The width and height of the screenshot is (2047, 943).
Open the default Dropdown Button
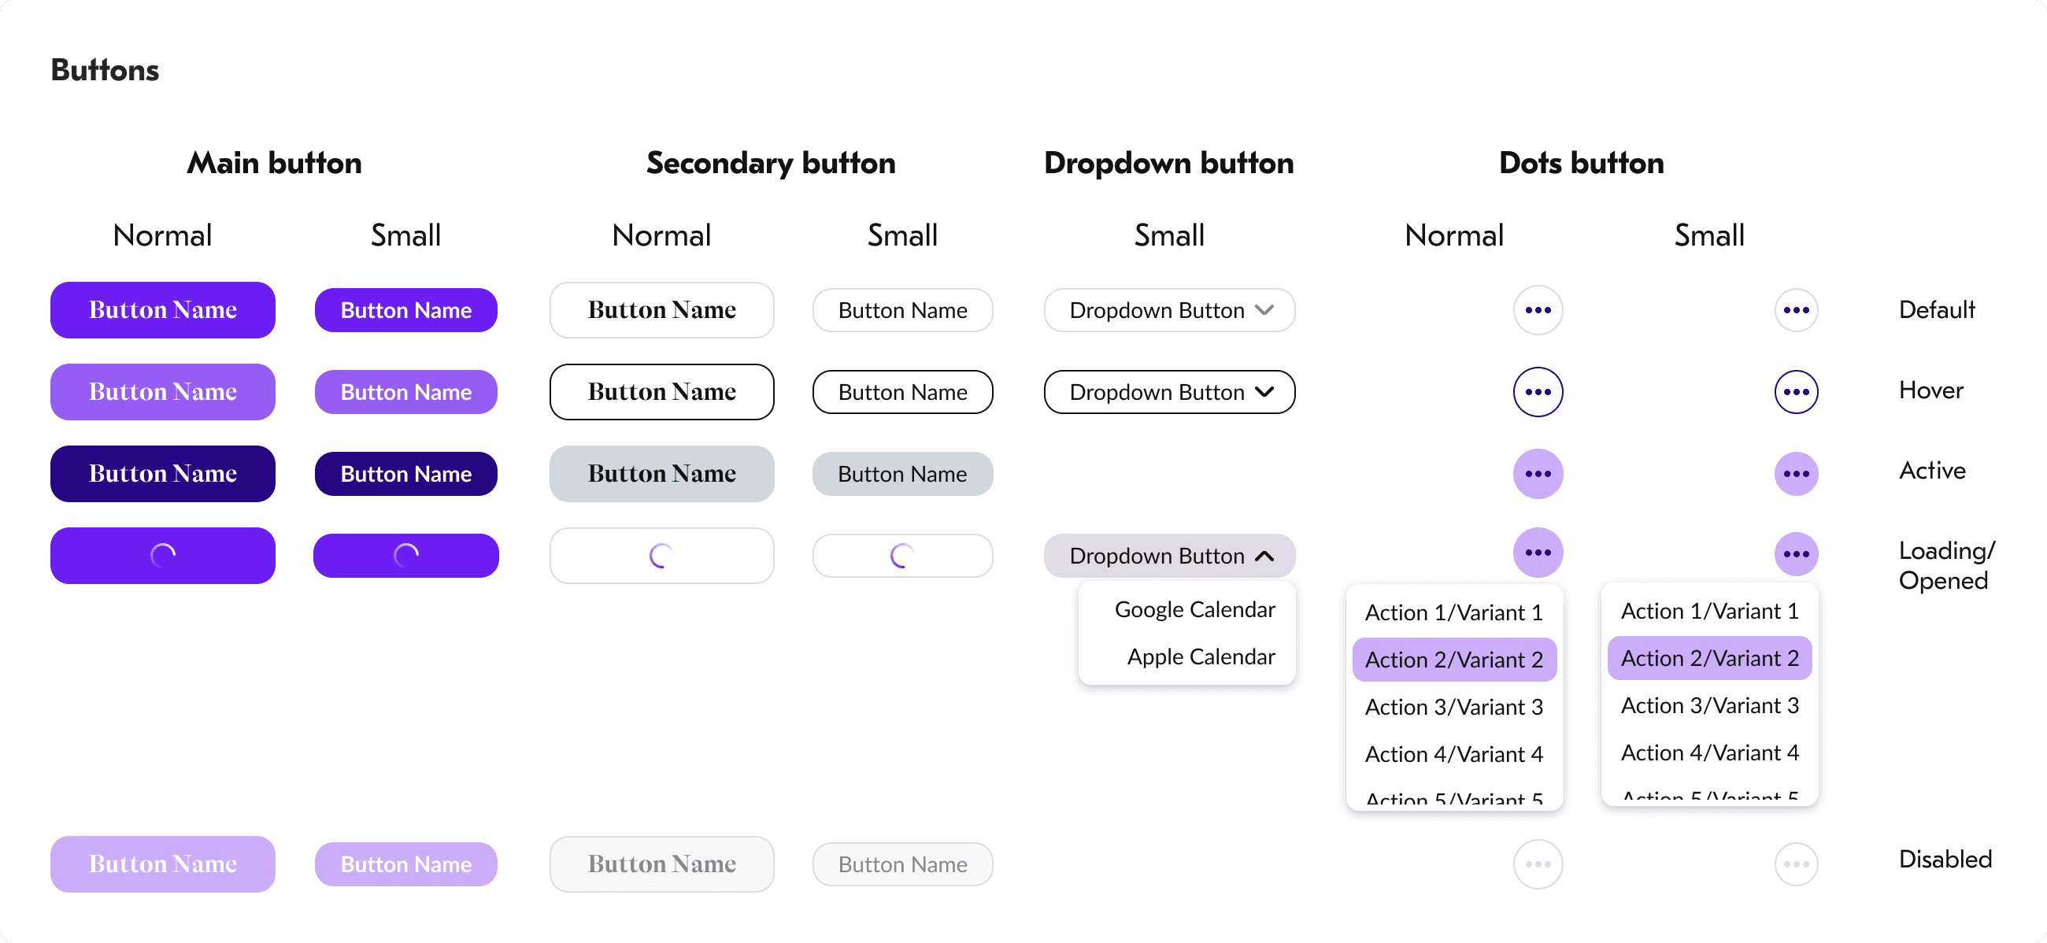pyautogui.click(x=1168, y=310)
